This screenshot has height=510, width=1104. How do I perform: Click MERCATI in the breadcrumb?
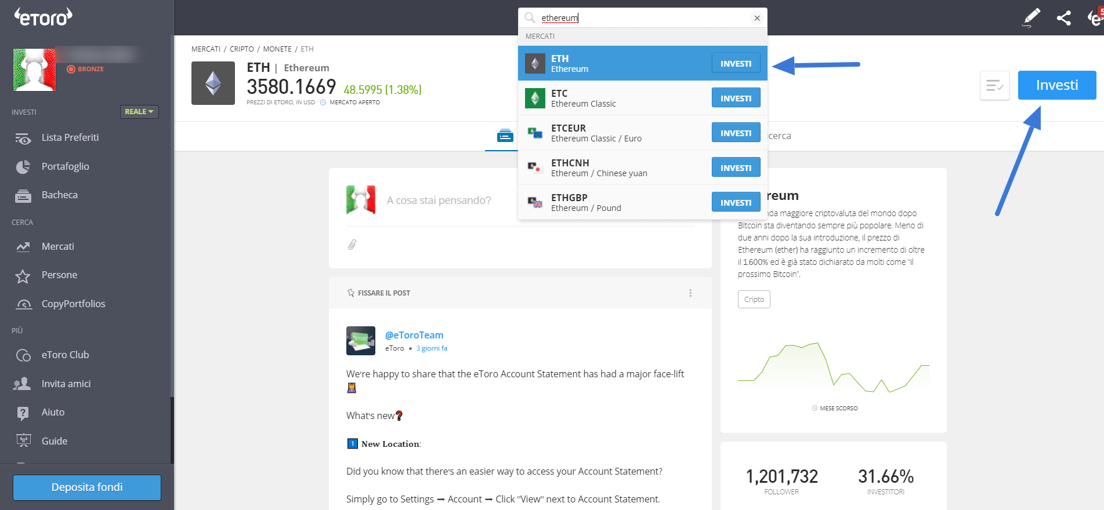(206, 49)
